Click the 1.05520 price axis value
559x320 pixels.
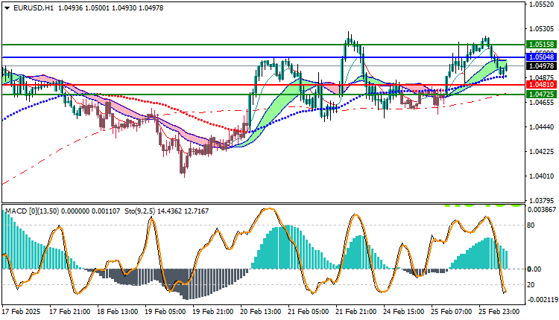pos(542,4)
